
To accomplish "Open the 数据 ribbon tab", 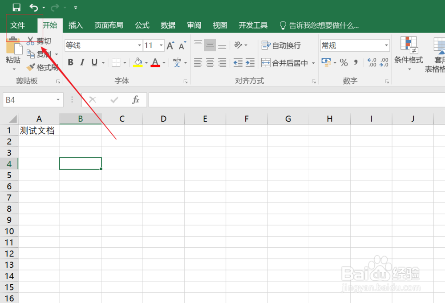I will click(168, 25).
